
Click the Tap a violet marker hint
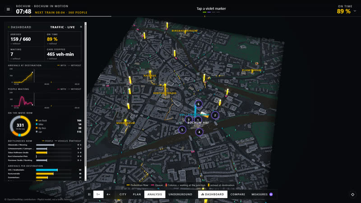(x=211, y=9)
